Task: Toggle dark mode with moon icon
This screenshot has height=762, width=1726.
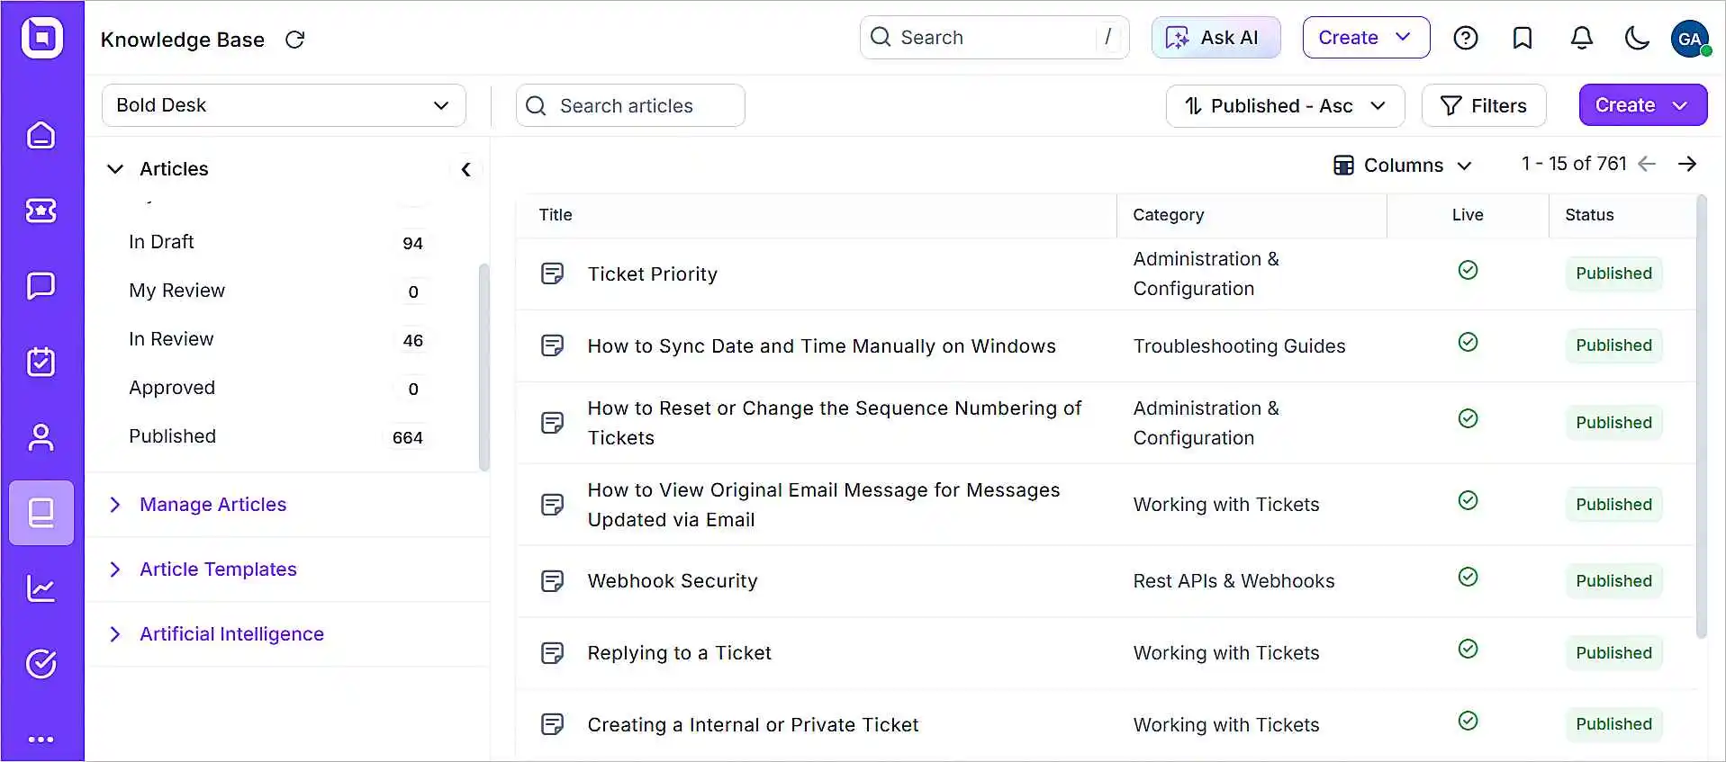Action: tap(1637, 38)
